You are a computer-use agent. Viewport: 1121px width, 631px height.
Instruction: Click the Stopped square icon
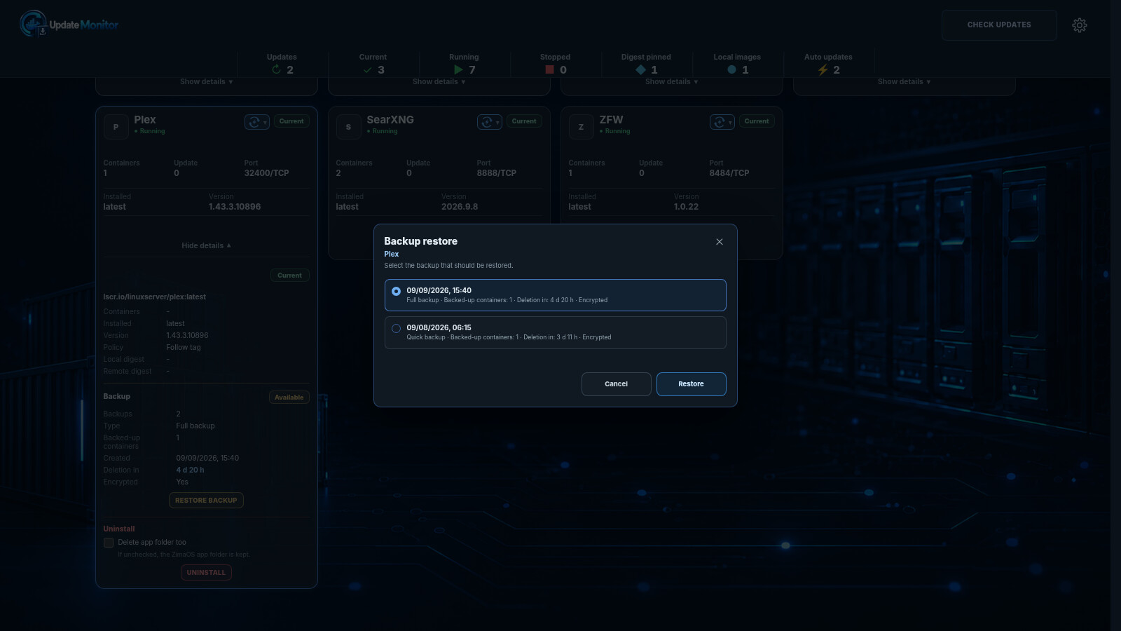[x=550, y=69]
